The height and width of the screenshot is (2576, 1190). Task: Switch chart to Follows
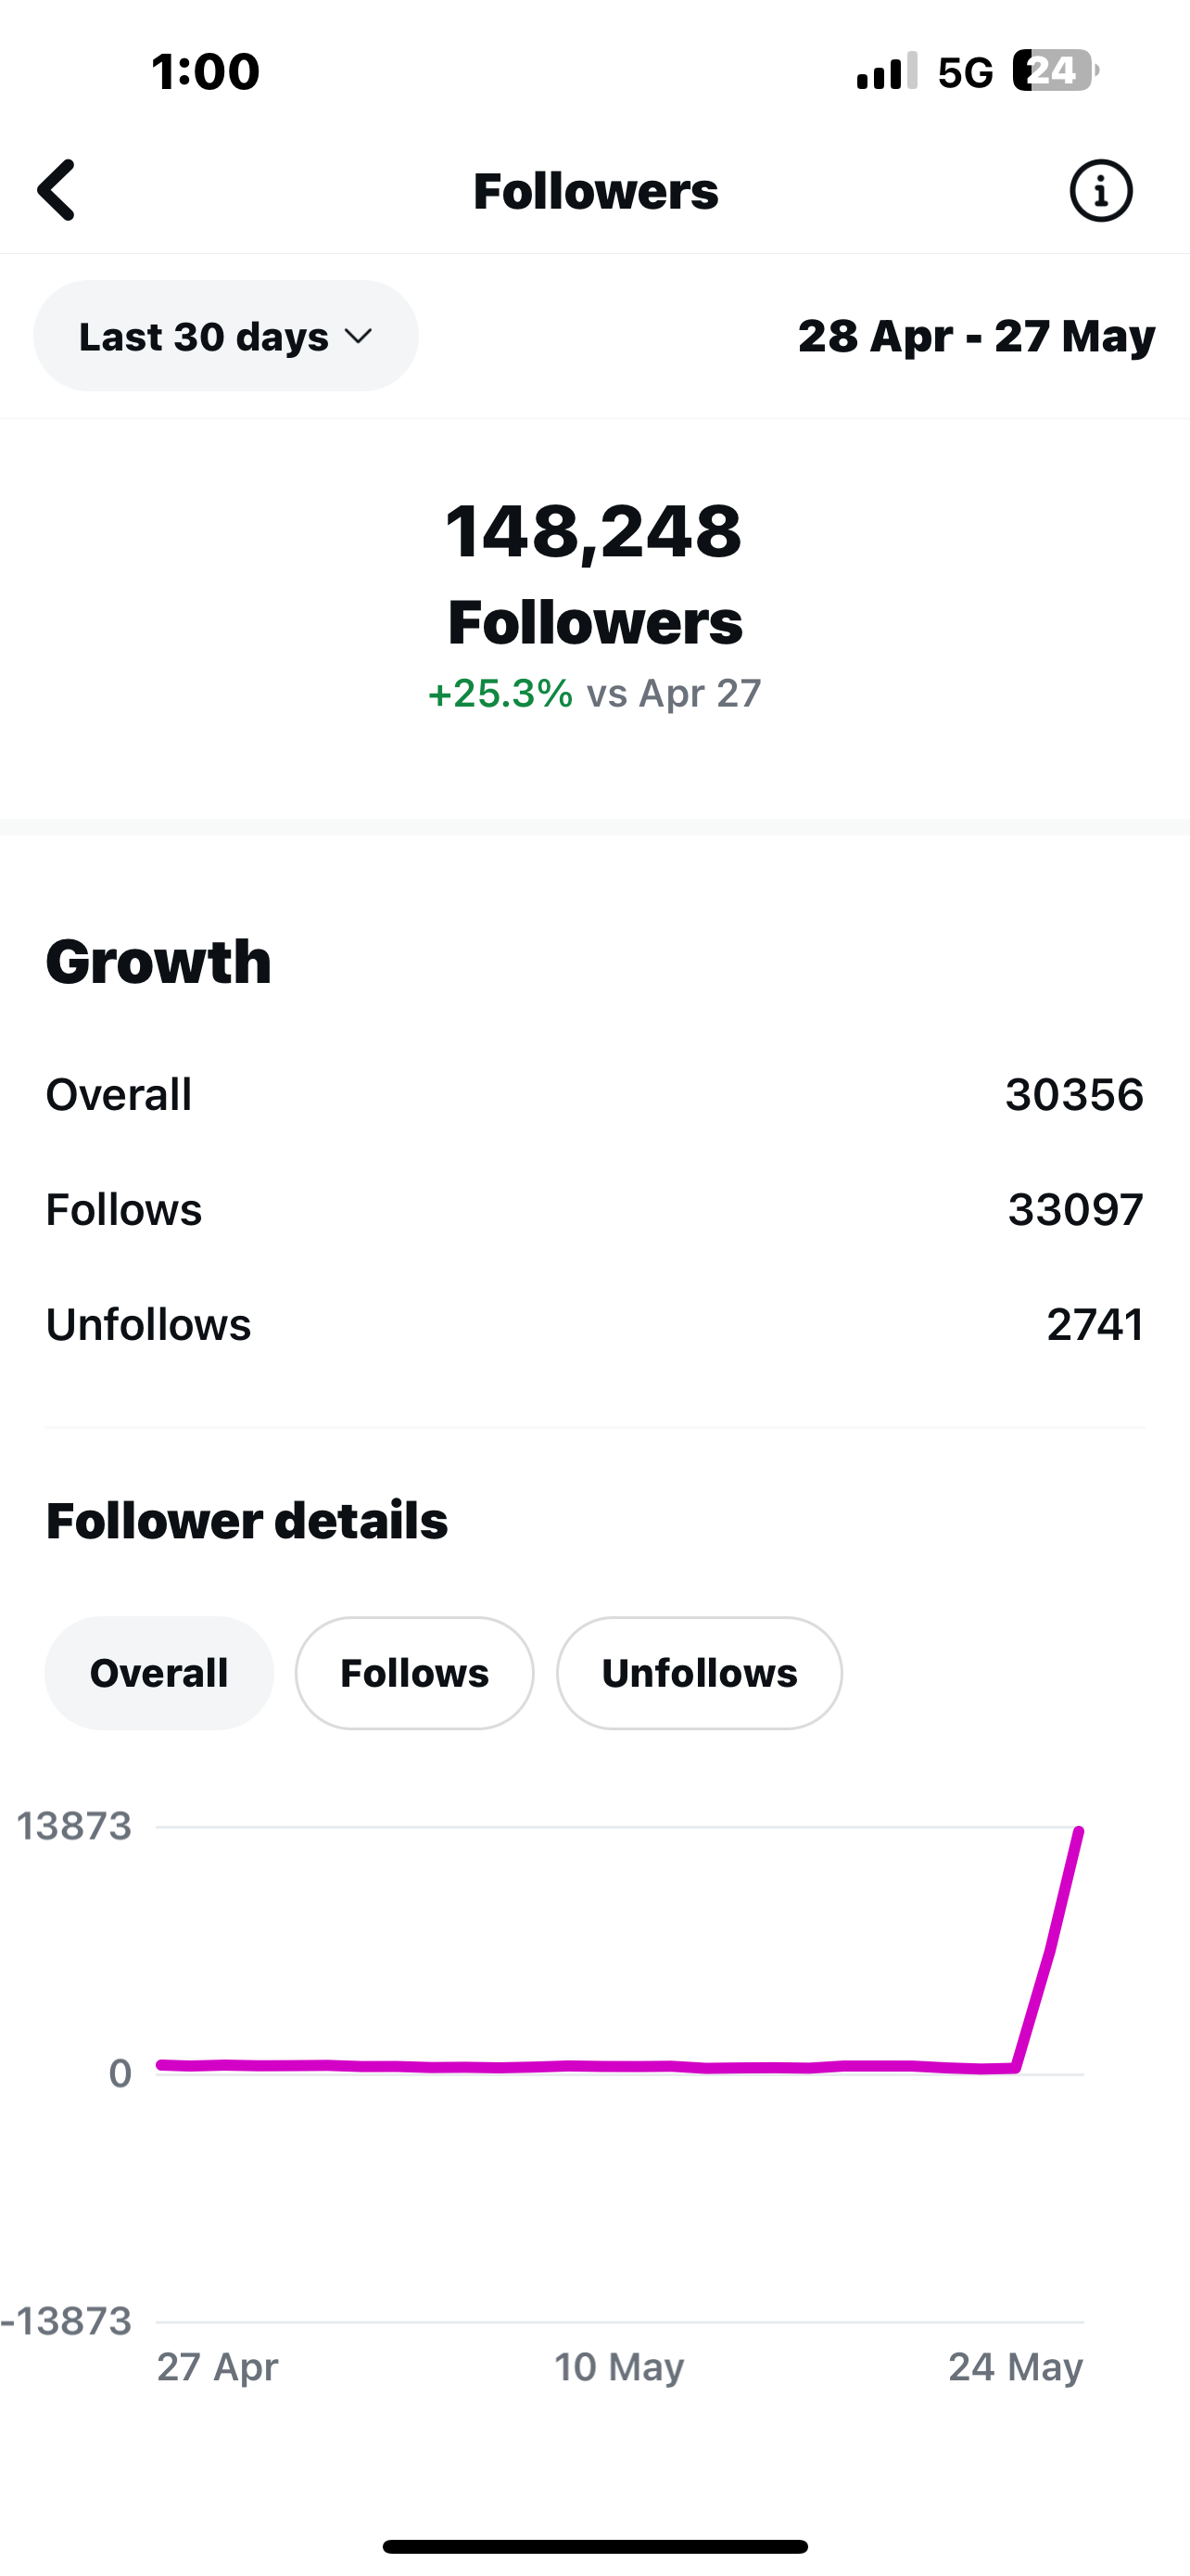pos(414,1673)
